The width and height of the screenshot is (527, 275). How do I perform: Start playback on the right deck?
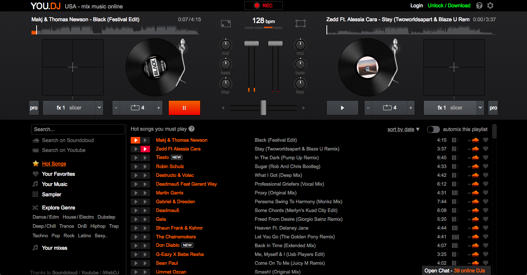point(343,108)
